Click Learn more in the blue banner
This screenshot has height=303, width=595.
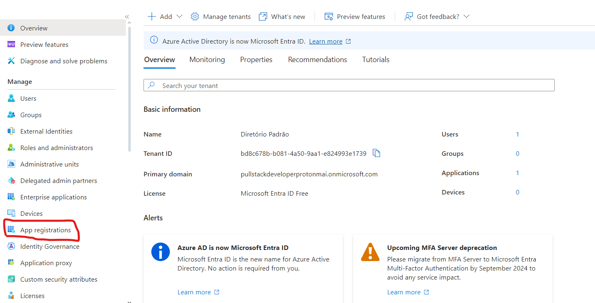pyautogui.click(x=326, y=41)
